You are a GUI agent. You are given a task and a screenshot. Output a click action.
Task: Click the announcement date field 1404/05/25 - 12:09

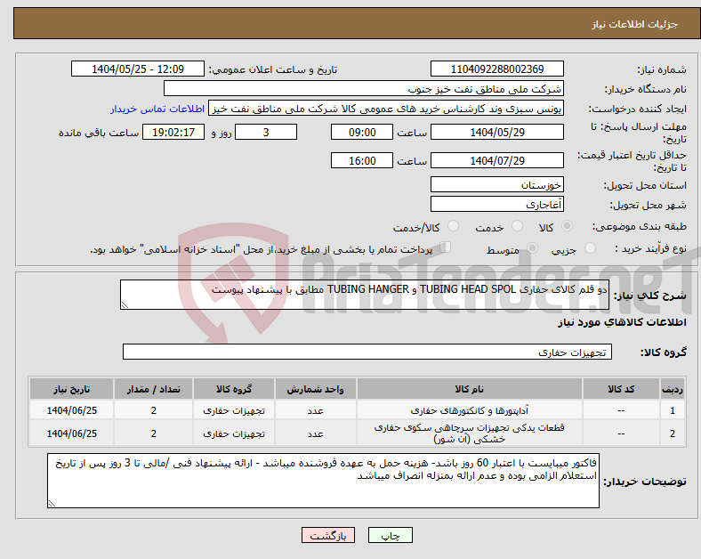(138, 69)
